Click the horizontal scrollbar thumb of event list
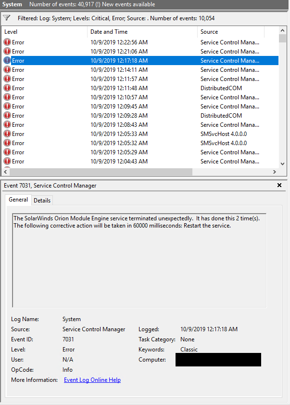Image resolution: width=290 pixels, height=405 pixels. click(101, 172)
